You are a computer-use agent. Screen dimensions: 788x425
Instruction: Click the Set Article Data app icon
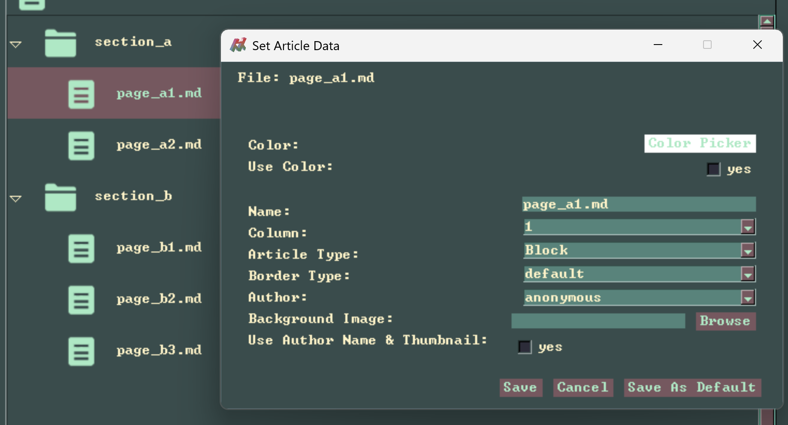tap(238, 45)
